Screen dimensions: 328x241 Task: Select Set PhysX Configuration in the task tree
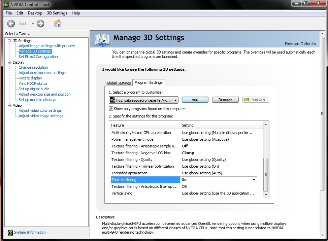(38, 57)
